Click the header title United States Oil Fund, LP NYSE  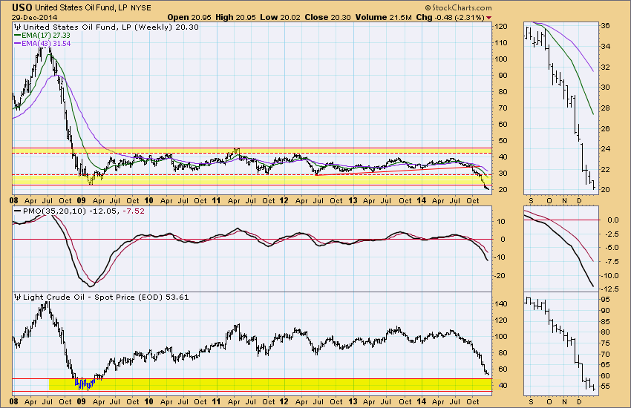click(93, 7)
